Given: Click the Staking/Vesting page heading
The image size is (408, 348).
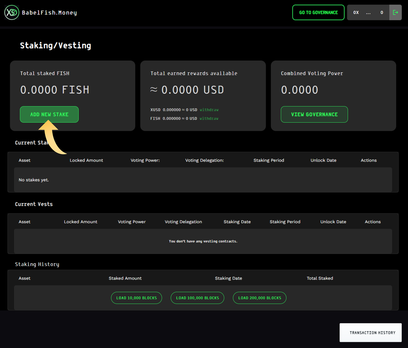Looking at the screenshot, I should pyautogui.click(x=56, y=45).
